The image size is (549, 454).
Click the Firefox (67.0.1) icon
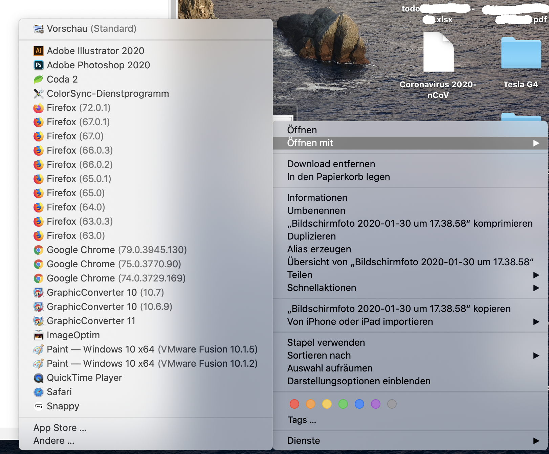tap(39, 122)
